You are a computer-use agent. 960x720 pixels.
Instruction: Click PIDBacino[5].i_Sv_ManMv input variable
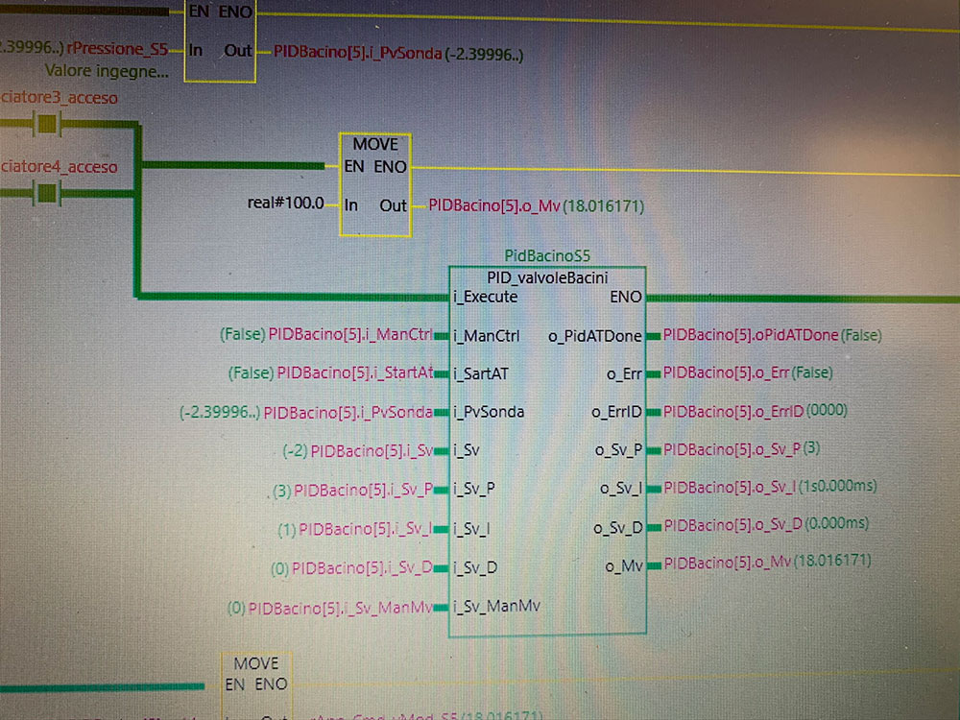coord(341,608)
